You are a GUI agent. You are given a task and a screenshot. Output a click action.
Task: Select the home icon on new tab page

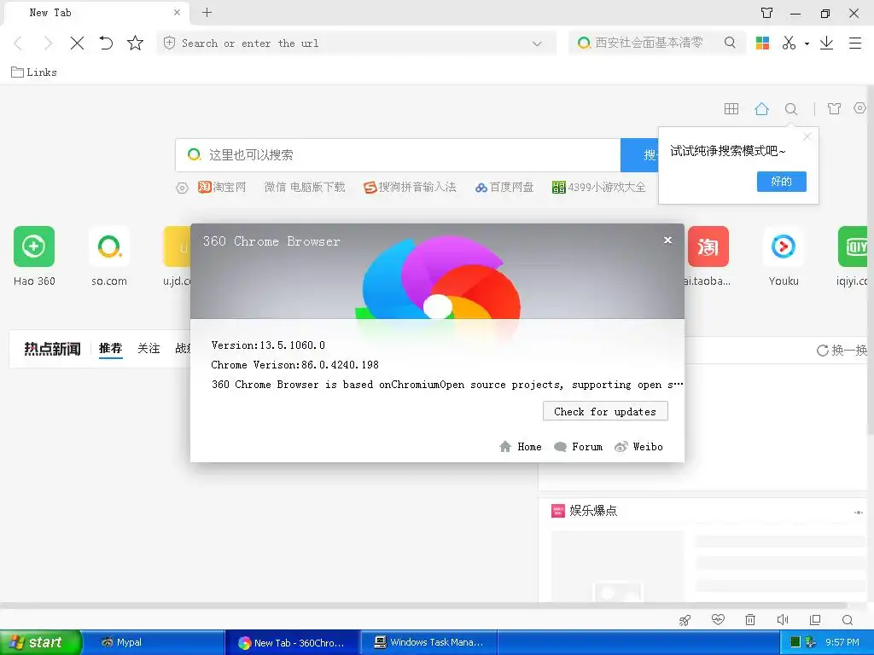[x=761, y=108]
